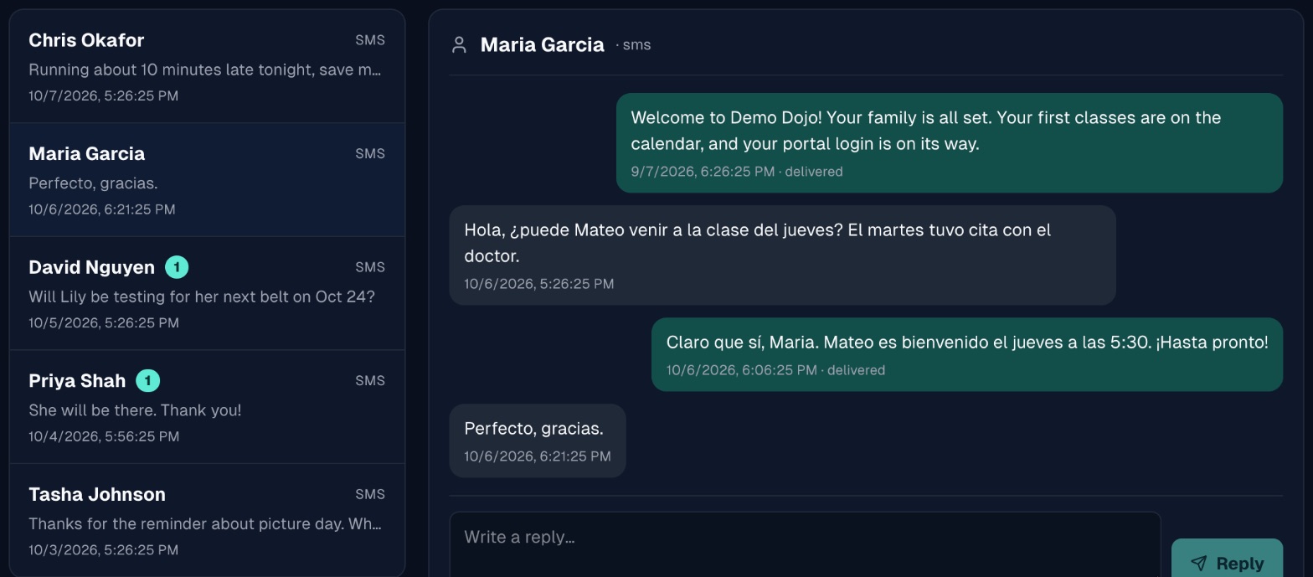
Task: Click '9/7/2026, 6:26:25 PM · delivered' status line
Action: pyautogui.click(x=737, y=172)
